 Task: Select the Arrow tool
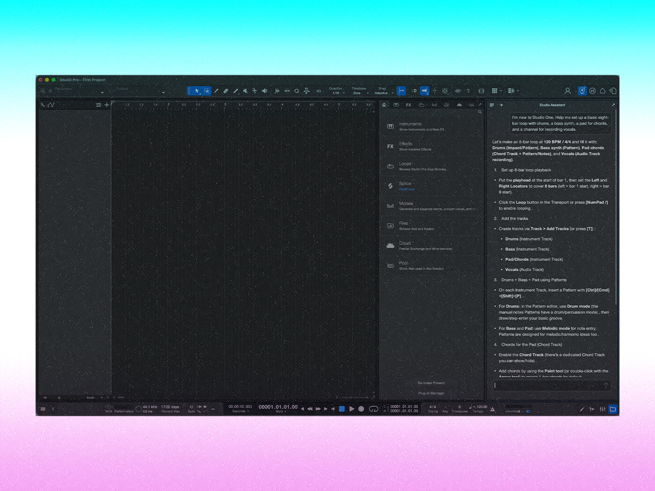point(196,91)
